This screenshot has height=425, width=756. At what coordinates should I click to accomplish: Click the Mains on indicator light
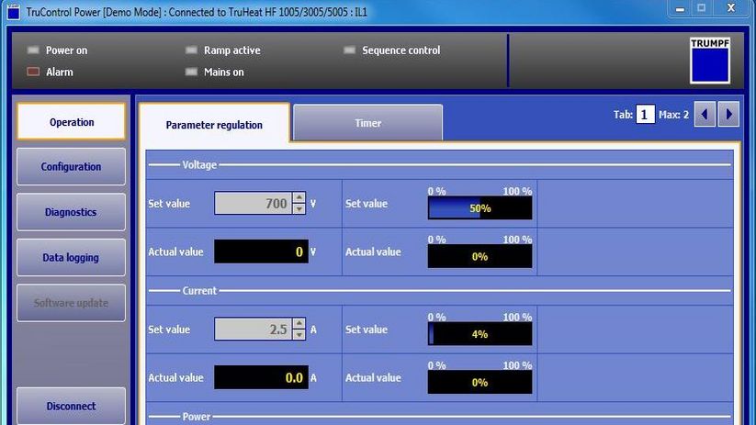point(191,72)
